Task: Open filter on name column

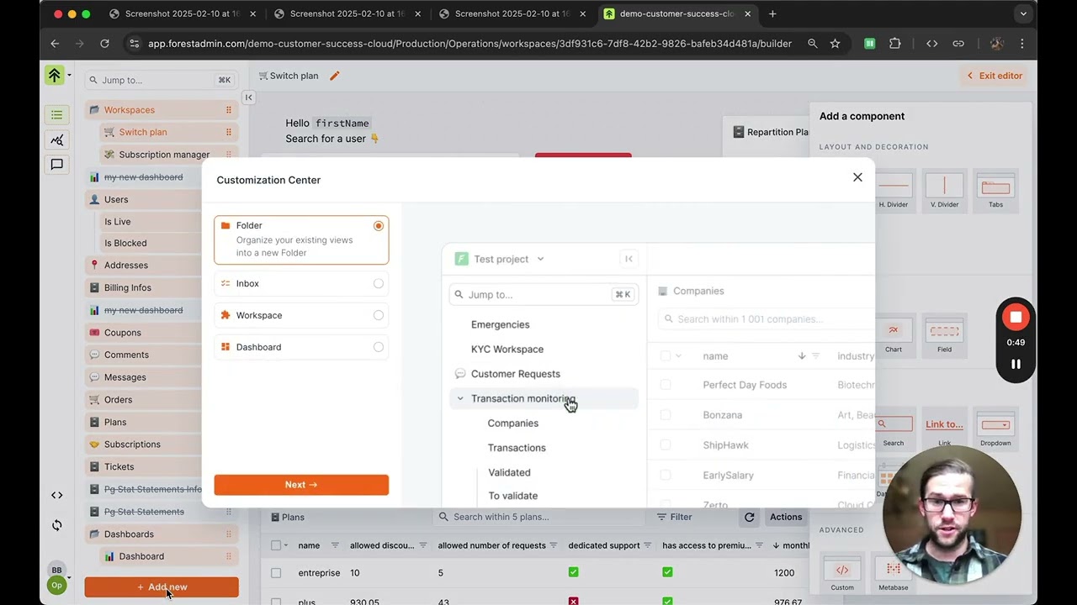Action: [335, 546]
